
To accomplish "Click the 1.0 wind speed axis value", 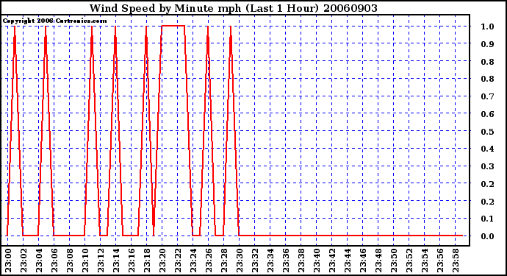I will pos(487,26).
